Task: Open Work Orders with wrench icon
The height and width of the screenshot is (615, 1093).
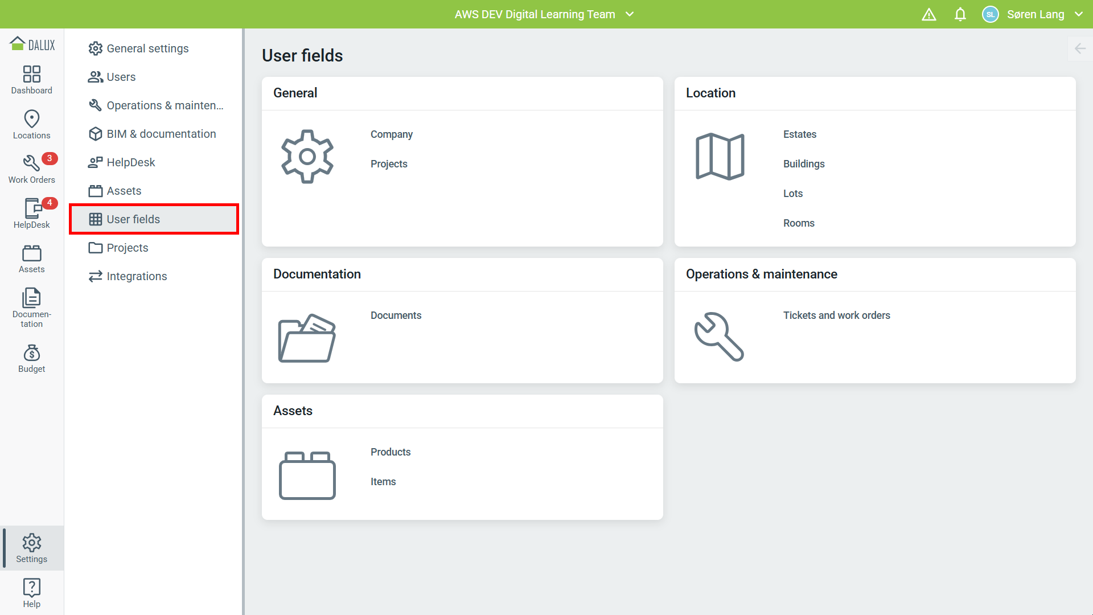Action: point(31,169)
